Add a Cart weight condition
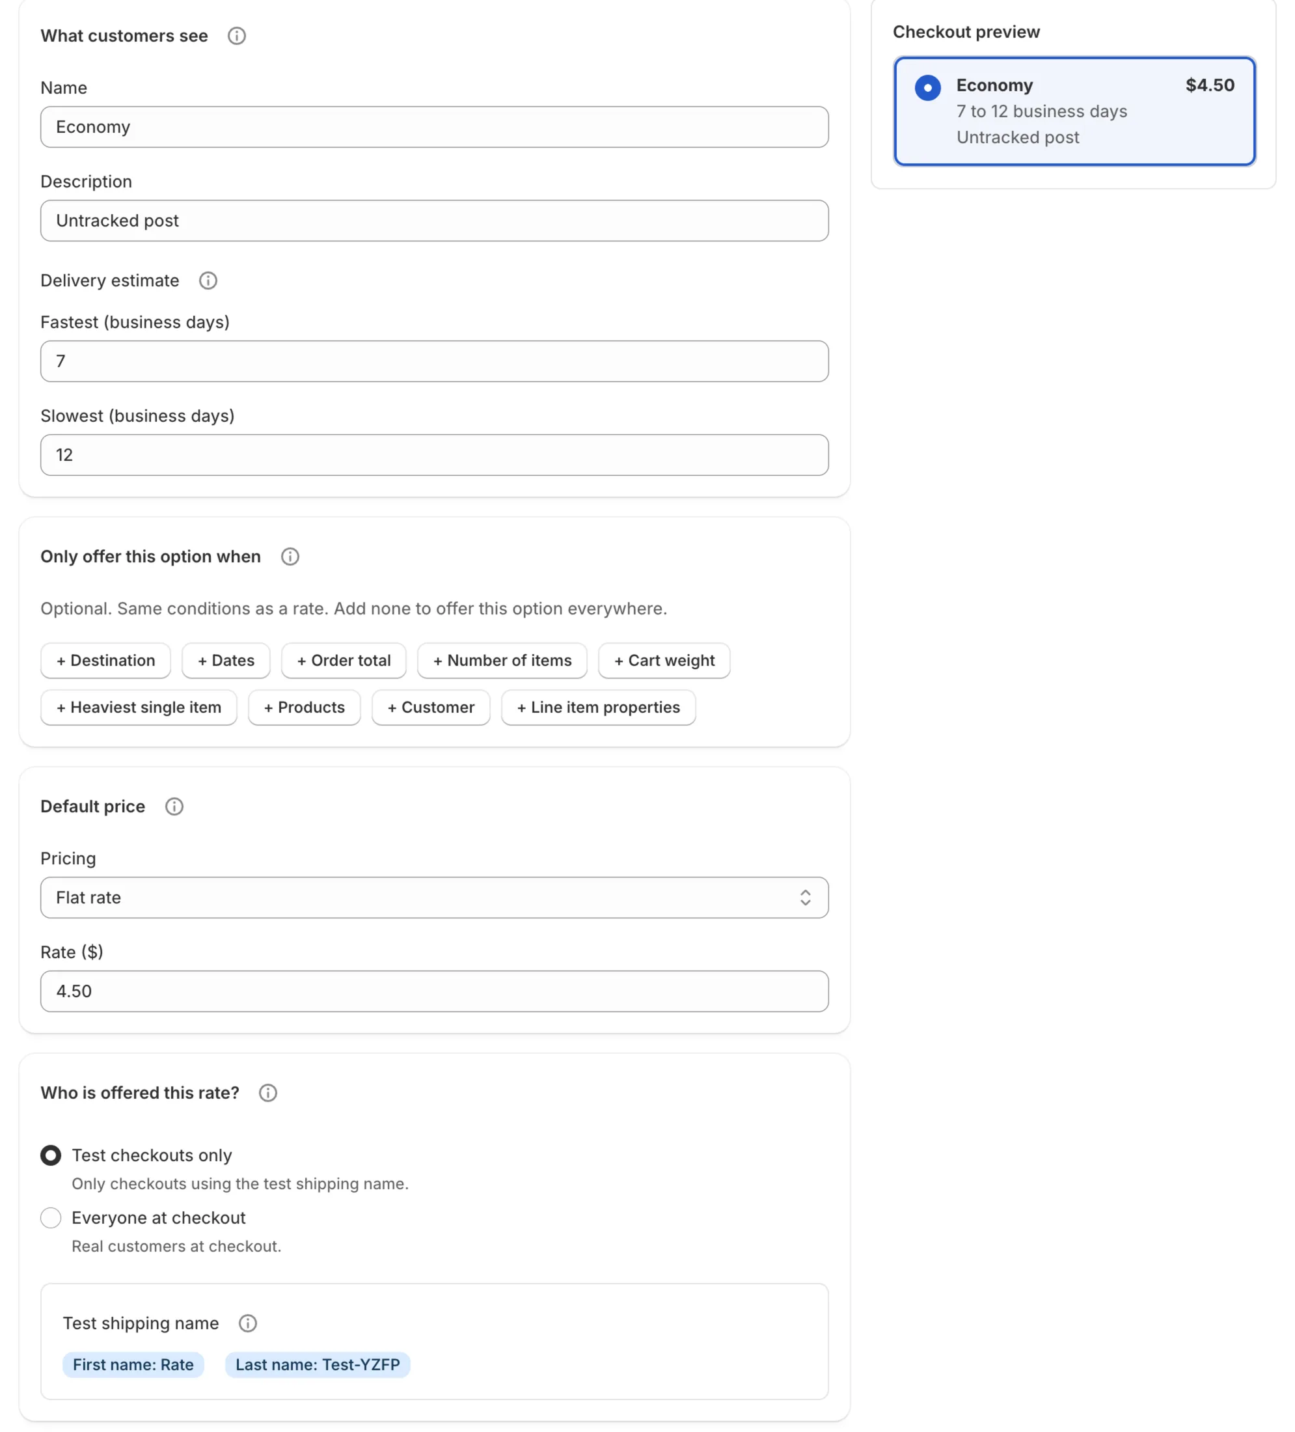Screen dimensions: 1295x1432 664,661
